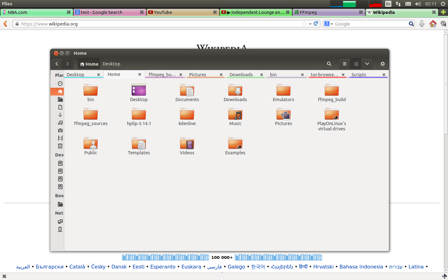This screenshot has height=280, width=448.
Task: Click the Esperanto language link
Action: [x=163, y=267]
